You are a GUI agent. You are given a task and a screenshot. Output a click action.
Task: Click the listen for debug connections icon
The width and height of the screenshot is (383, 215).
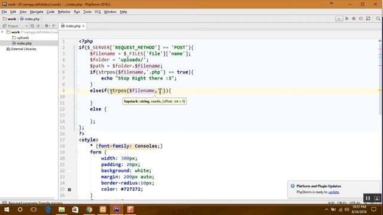click(361, 19)
